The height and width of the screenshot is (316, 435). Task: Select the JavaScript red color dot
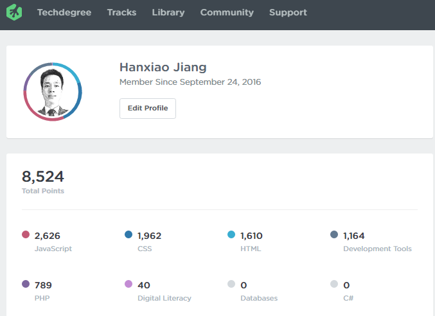point(26,235)
